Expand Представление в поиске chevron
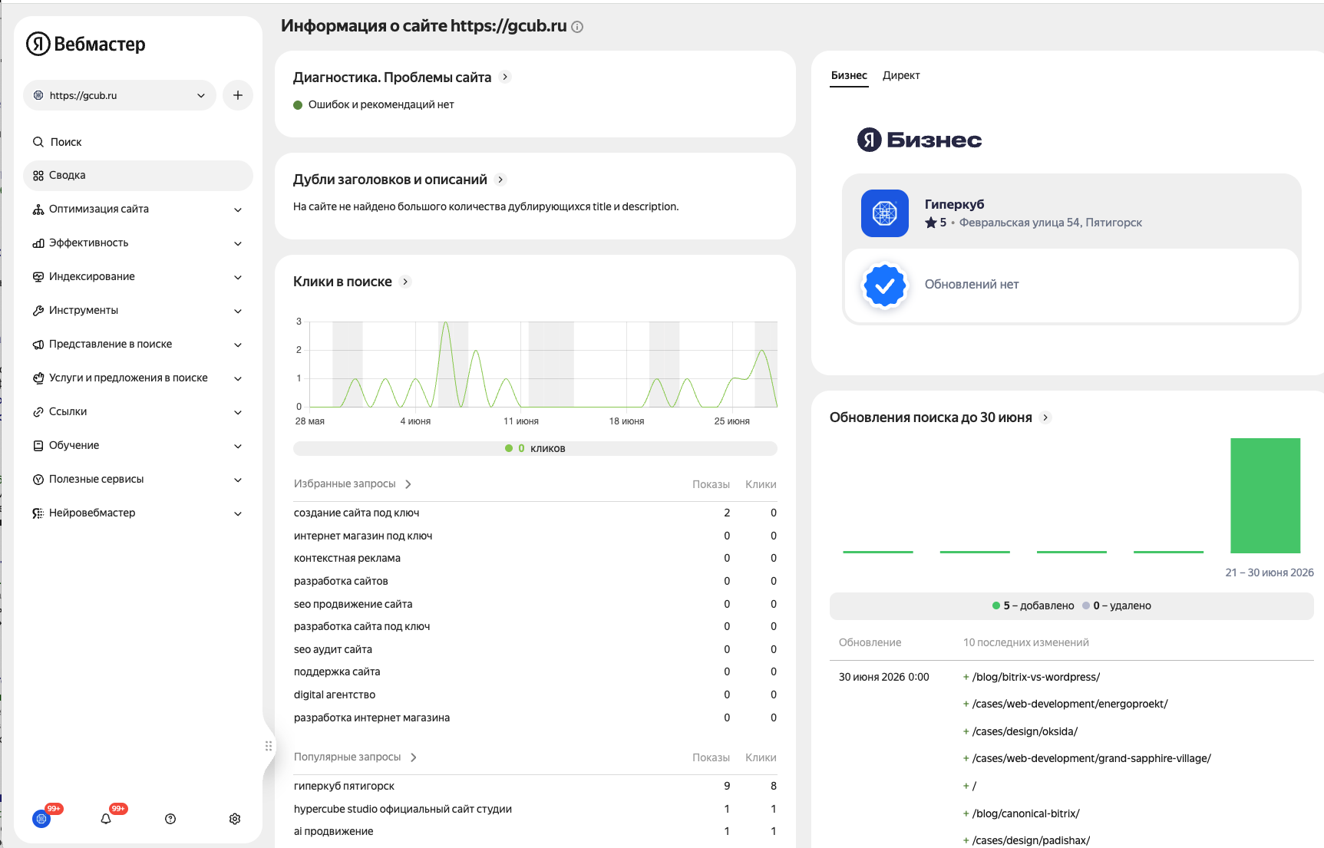 [x=238, y=345]
